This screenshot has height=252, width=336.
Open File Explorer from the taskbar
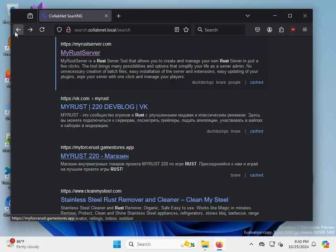point(205,244)
